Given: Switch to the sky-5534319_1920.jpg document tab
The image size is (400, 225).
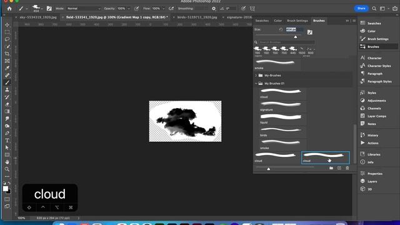Looking at the screenshot, I should point(38,17).
